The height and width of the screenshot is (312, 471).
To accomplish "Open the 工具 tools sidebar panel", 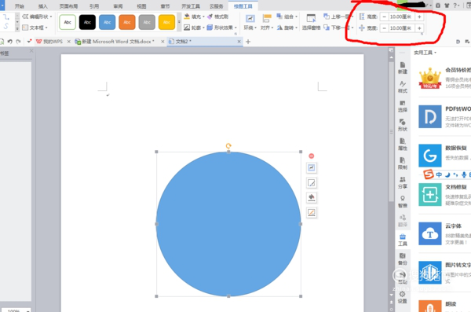I will (x=403, y=240).
